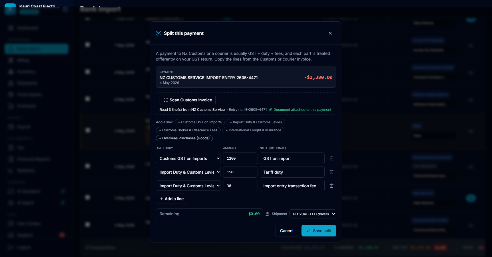The height and width of the screenshot is (257, 492).
Task: Add a Customs GST on Imports line chip
Action: pos(200,122)
